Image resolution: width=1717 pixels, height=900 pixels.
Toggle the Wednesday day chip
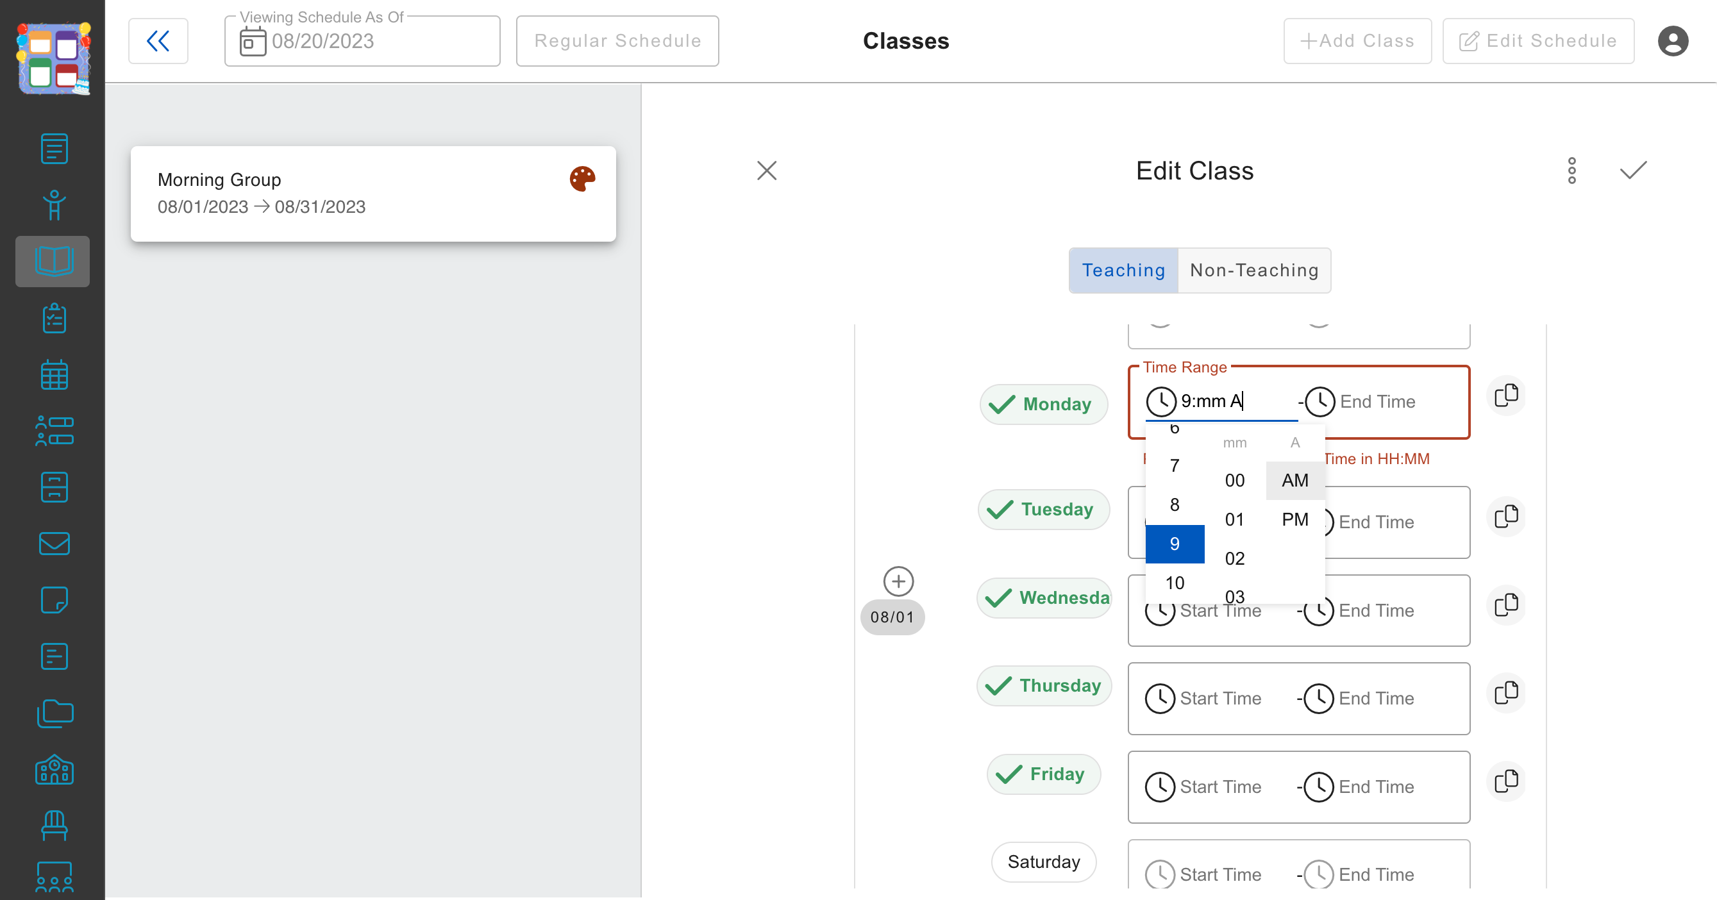pyautogui.click(x=1045, y=597)
